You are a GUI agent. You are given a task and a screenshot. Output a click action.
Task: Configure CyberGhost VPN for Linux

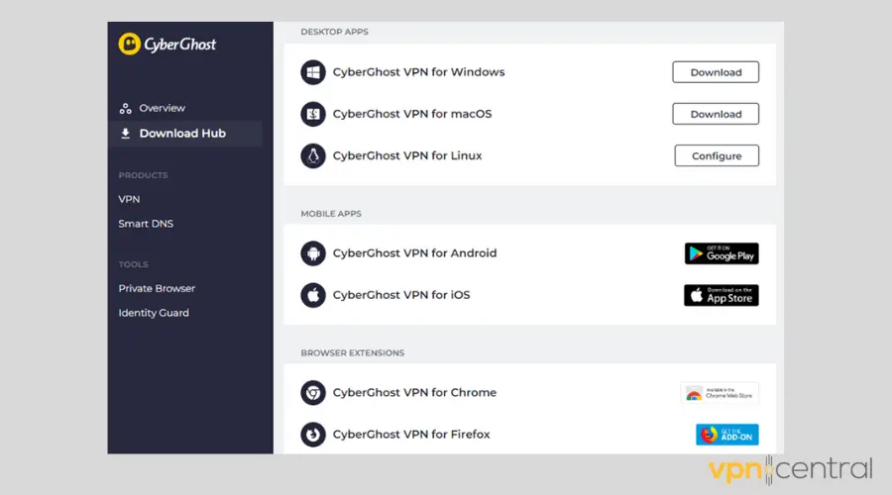click(x=717, y=155)
